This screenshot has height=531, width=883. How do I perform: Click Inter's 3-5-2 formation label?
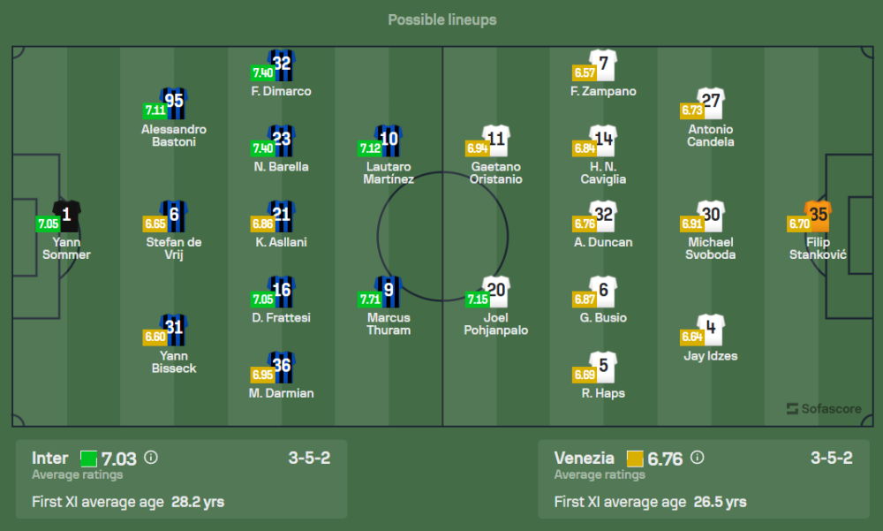click(x=309, y=458)
